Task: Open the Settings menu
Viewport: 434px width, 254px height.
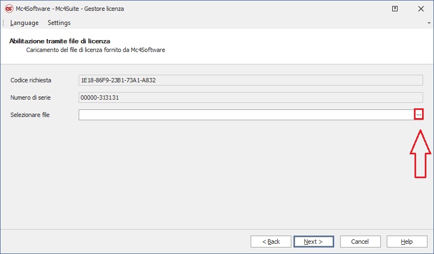Action: tap(59, 23)
